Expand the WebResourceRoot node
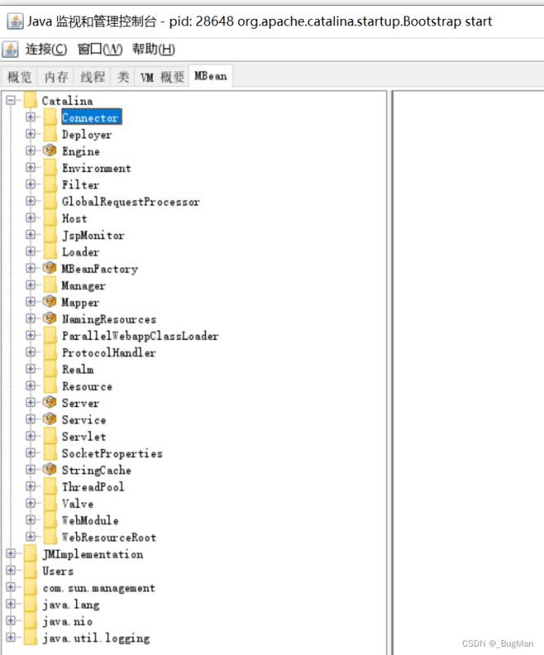The height and width of the screenshot is (655, 544). 30,537
